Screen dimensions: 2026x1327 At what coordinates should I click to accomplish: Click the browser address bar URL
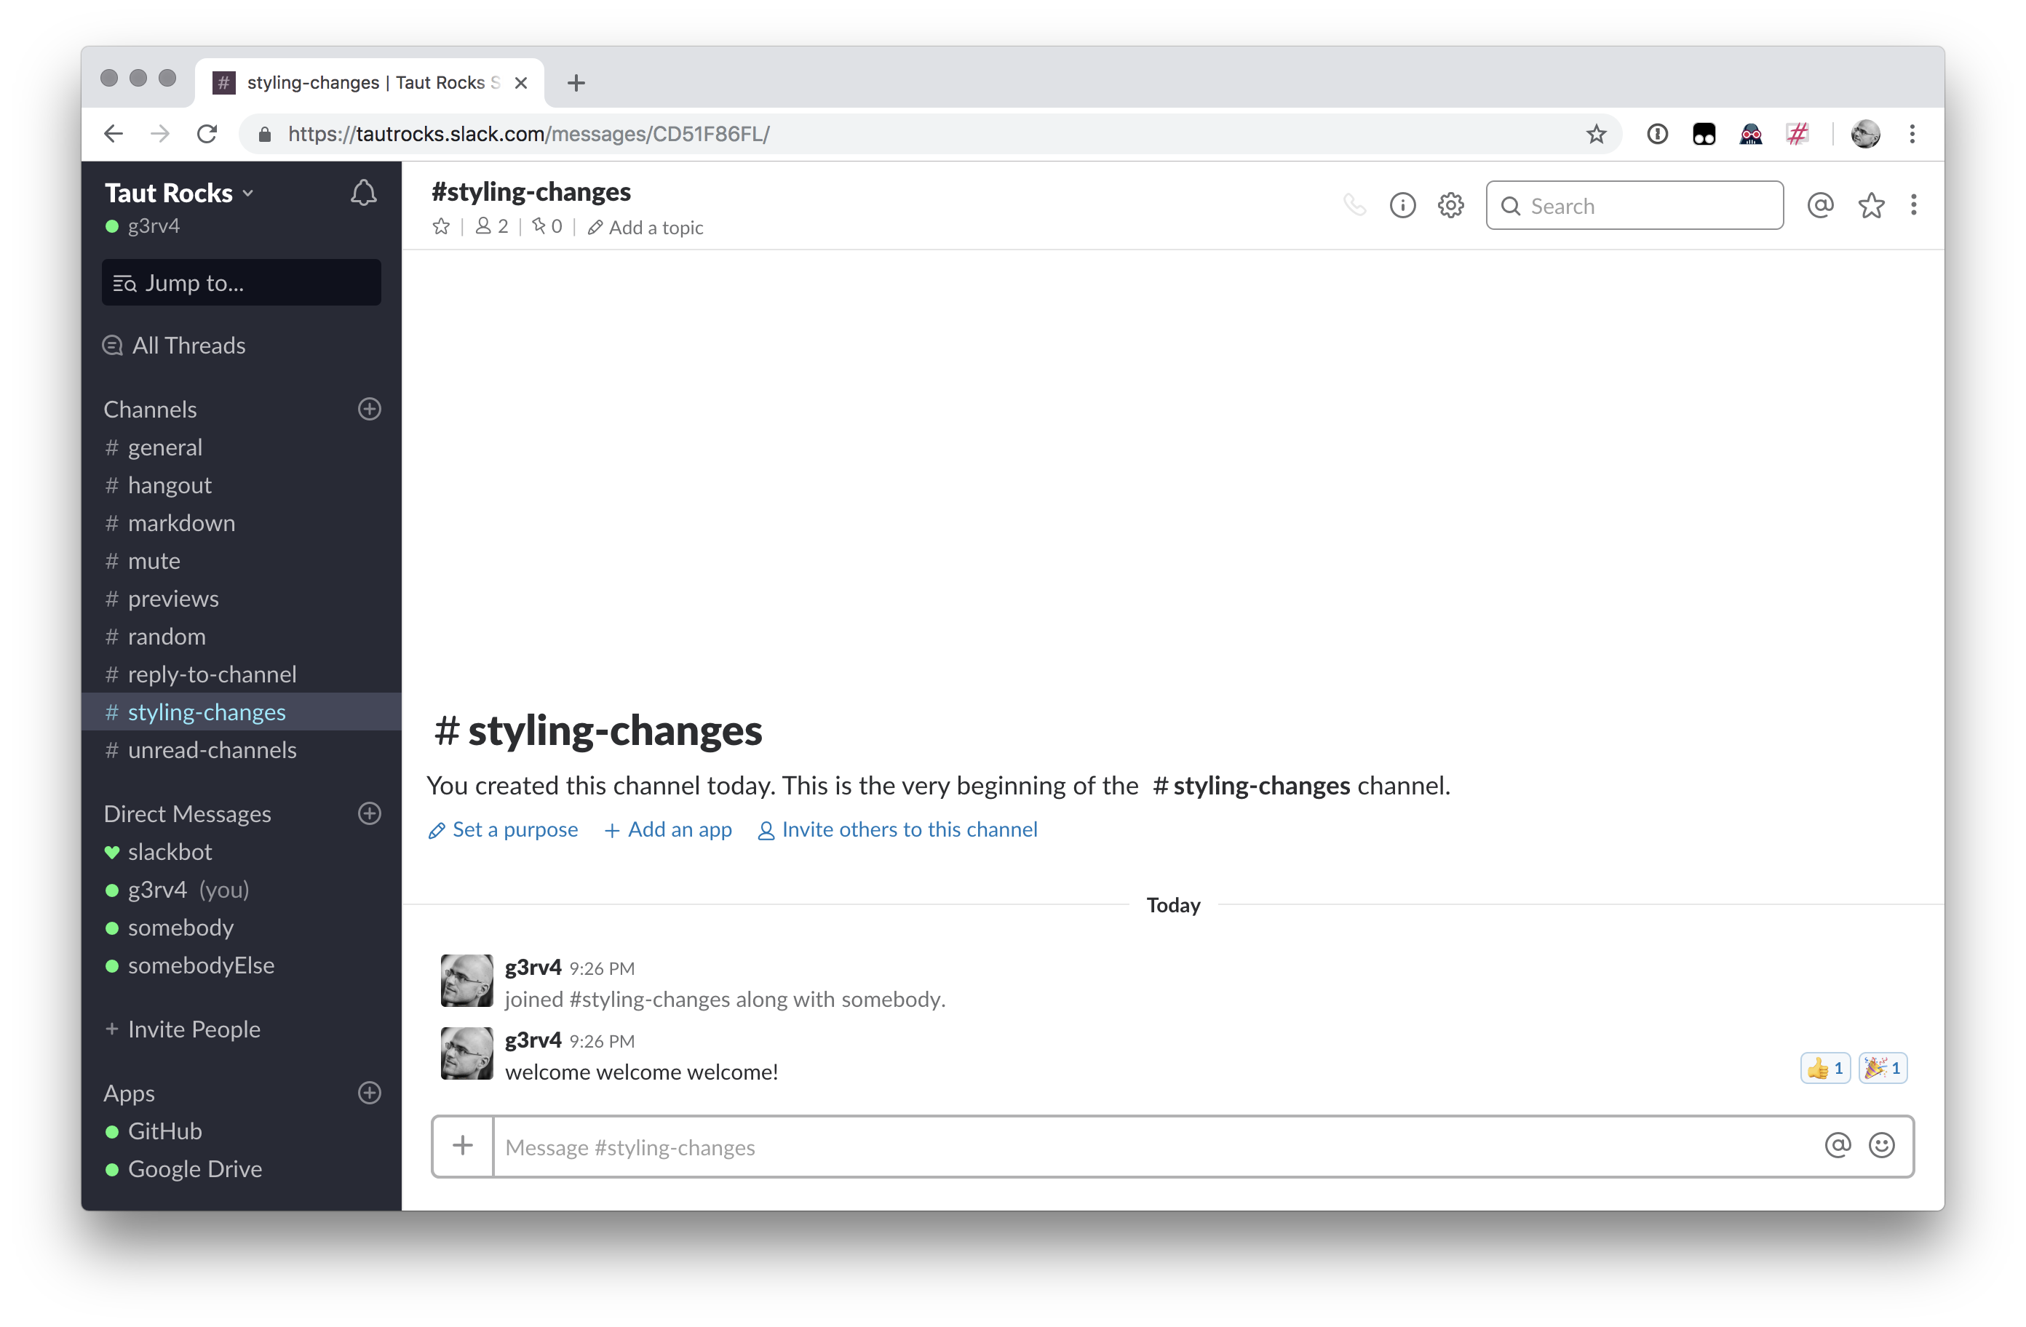pos(528,134)
